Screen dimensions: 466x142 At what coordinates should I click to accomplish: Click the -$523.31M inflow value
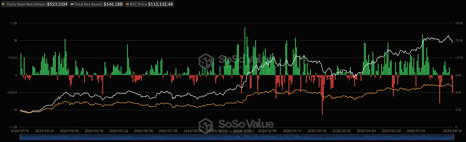point(57,4)
